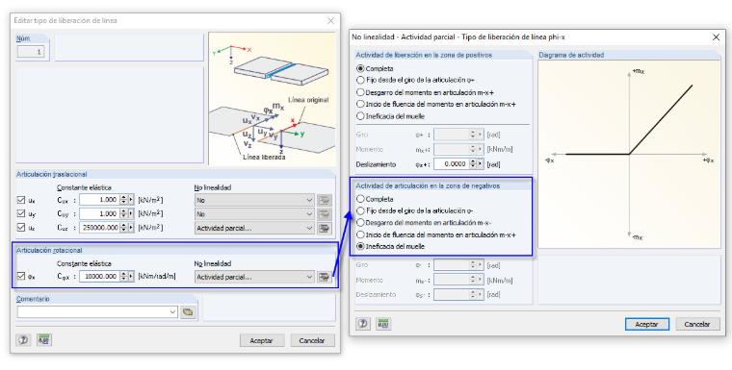Edit nonlinearity parameters for φx
The height and width of the screenshot is (370, 732).
(324, 277)
